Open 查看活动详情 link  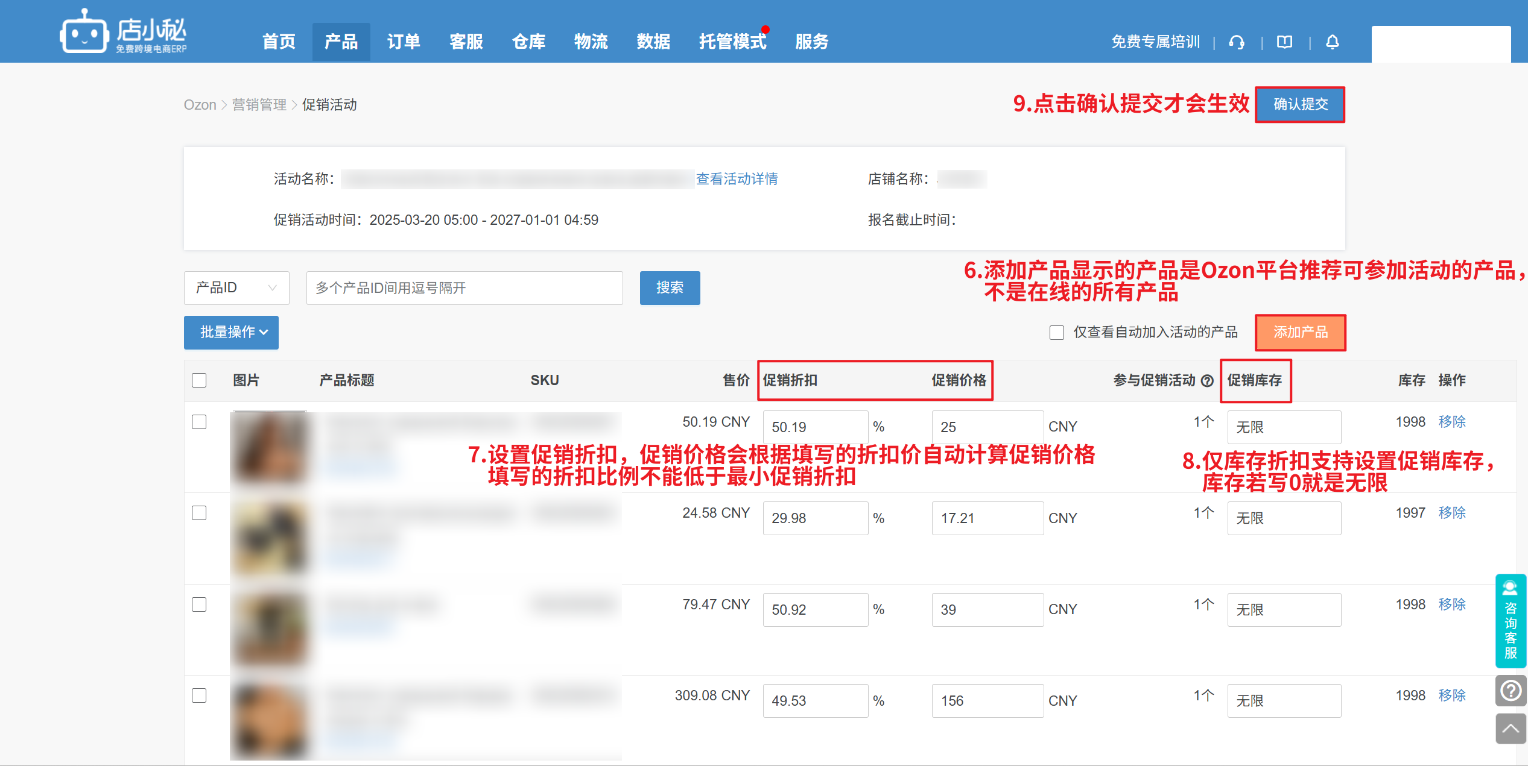(737, 179)
